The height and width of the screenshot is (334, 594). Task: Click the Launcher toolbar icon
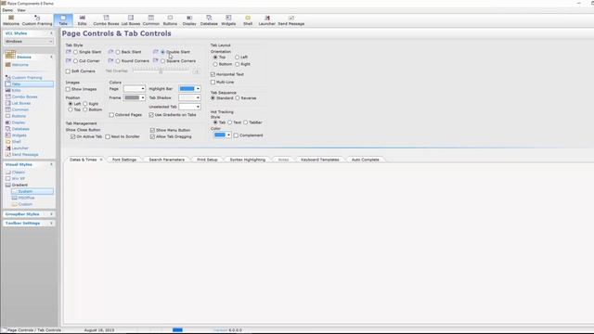click(x=267, y=20)
